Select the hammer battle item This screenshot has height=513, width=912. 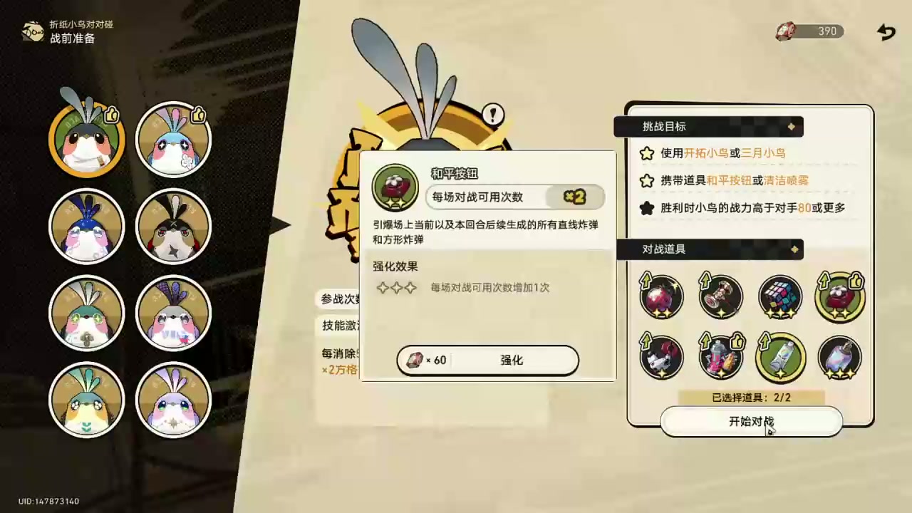tap(720, 296)
